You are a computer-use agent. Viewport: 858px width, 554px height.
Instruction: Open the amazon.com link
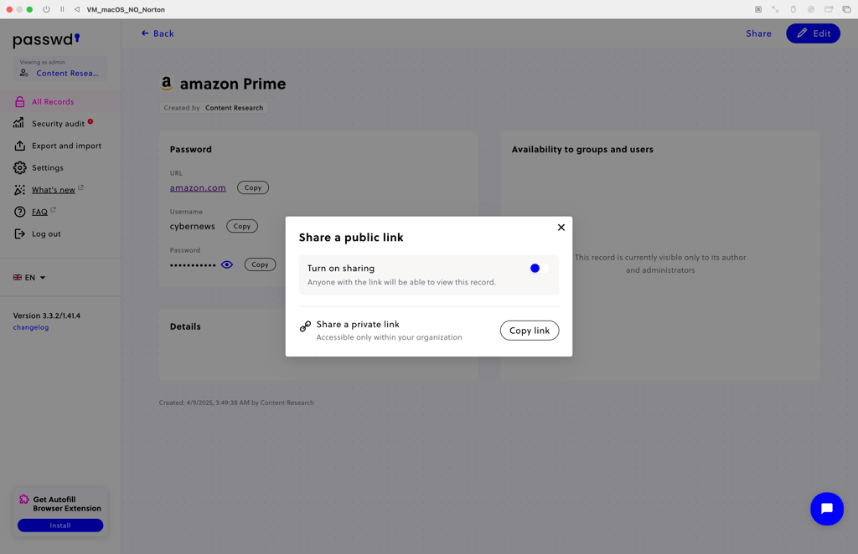click(198, 187)
